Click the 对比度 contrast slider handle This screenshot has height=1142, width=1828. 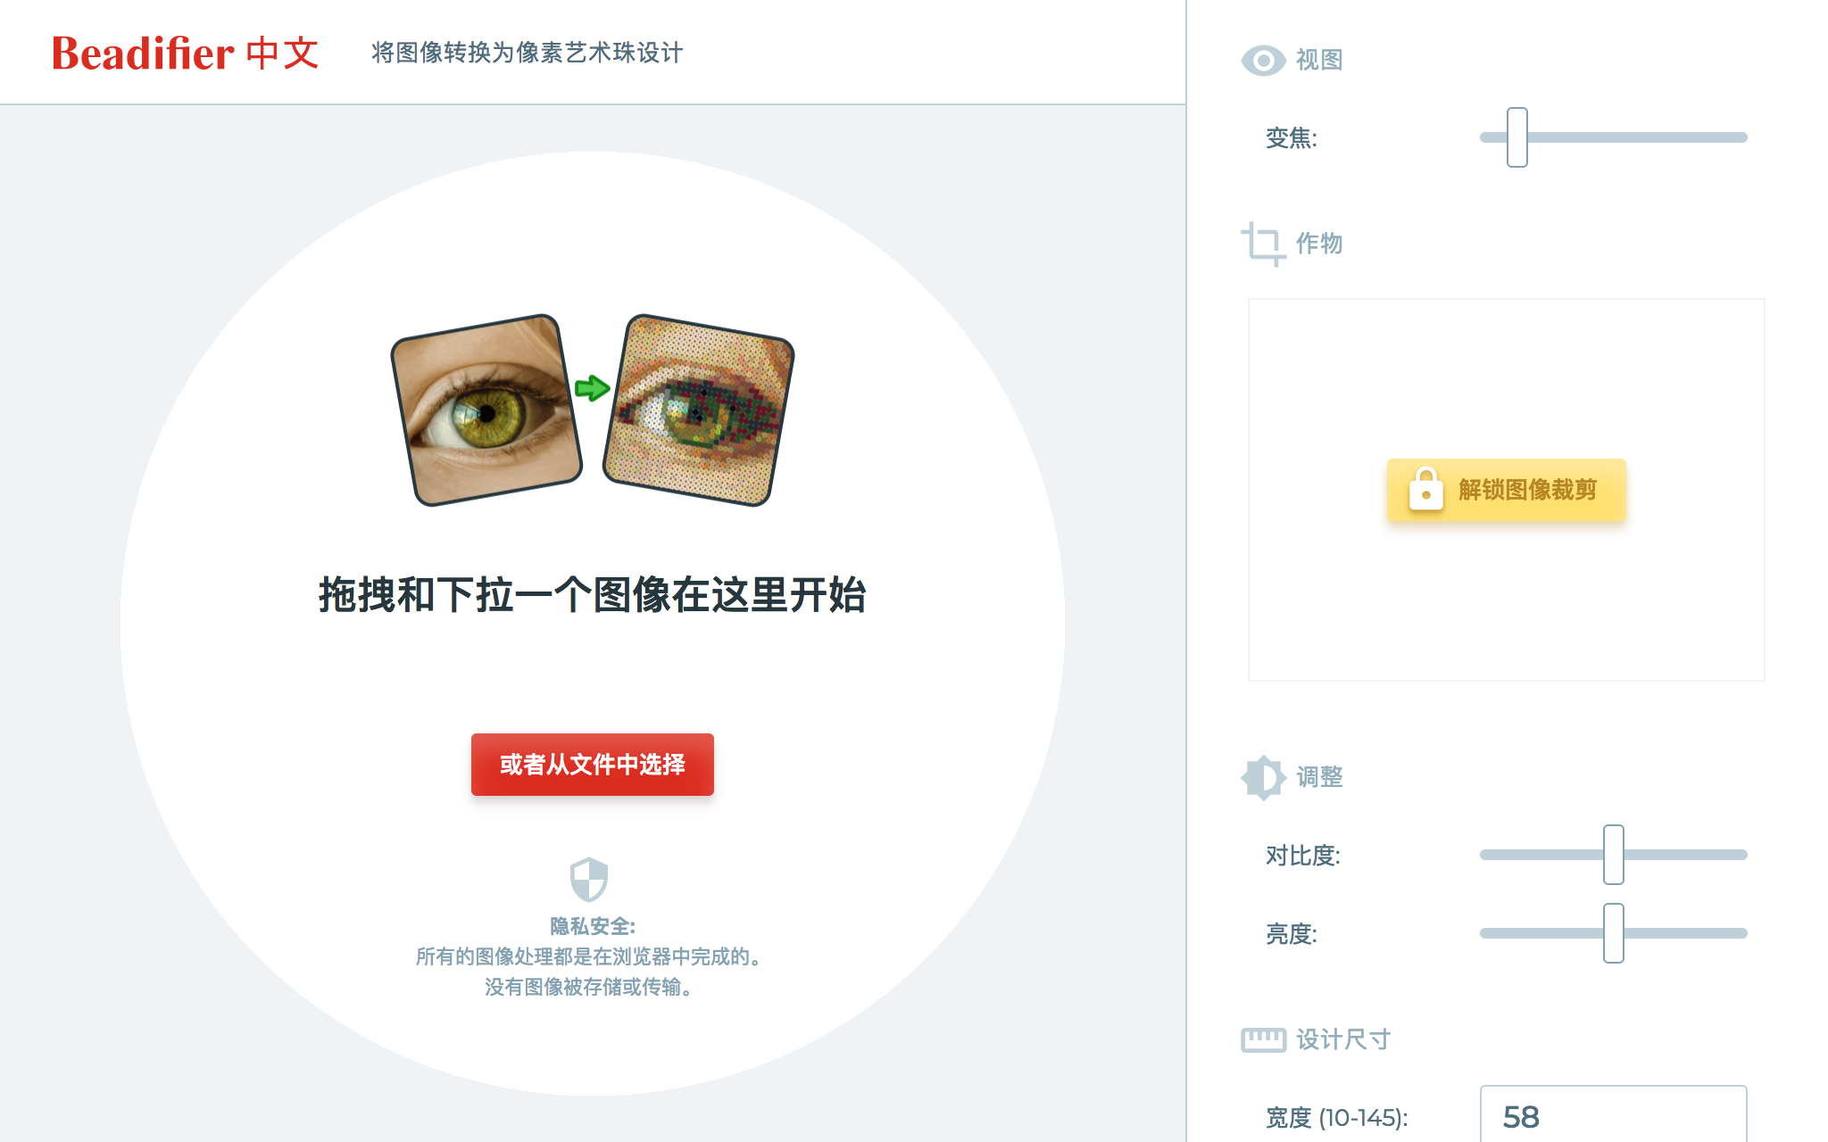(1614, 855)
